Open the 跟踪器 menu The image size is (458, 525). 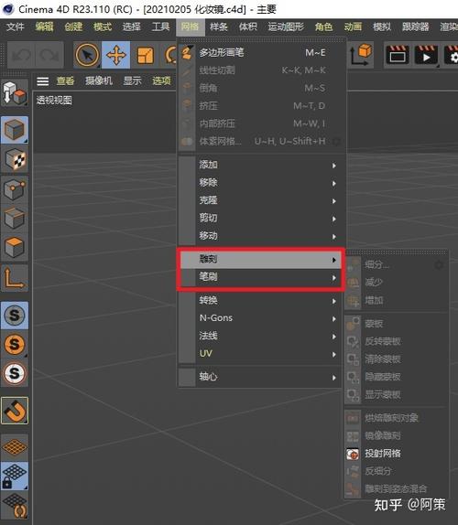416,27
